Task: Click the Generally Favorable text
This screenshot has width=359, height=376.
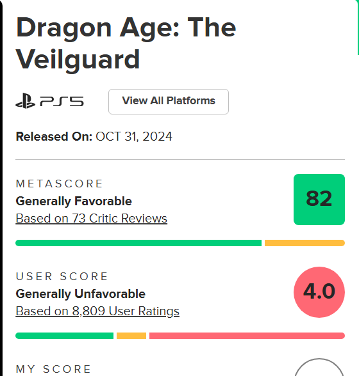Action: 74,201
